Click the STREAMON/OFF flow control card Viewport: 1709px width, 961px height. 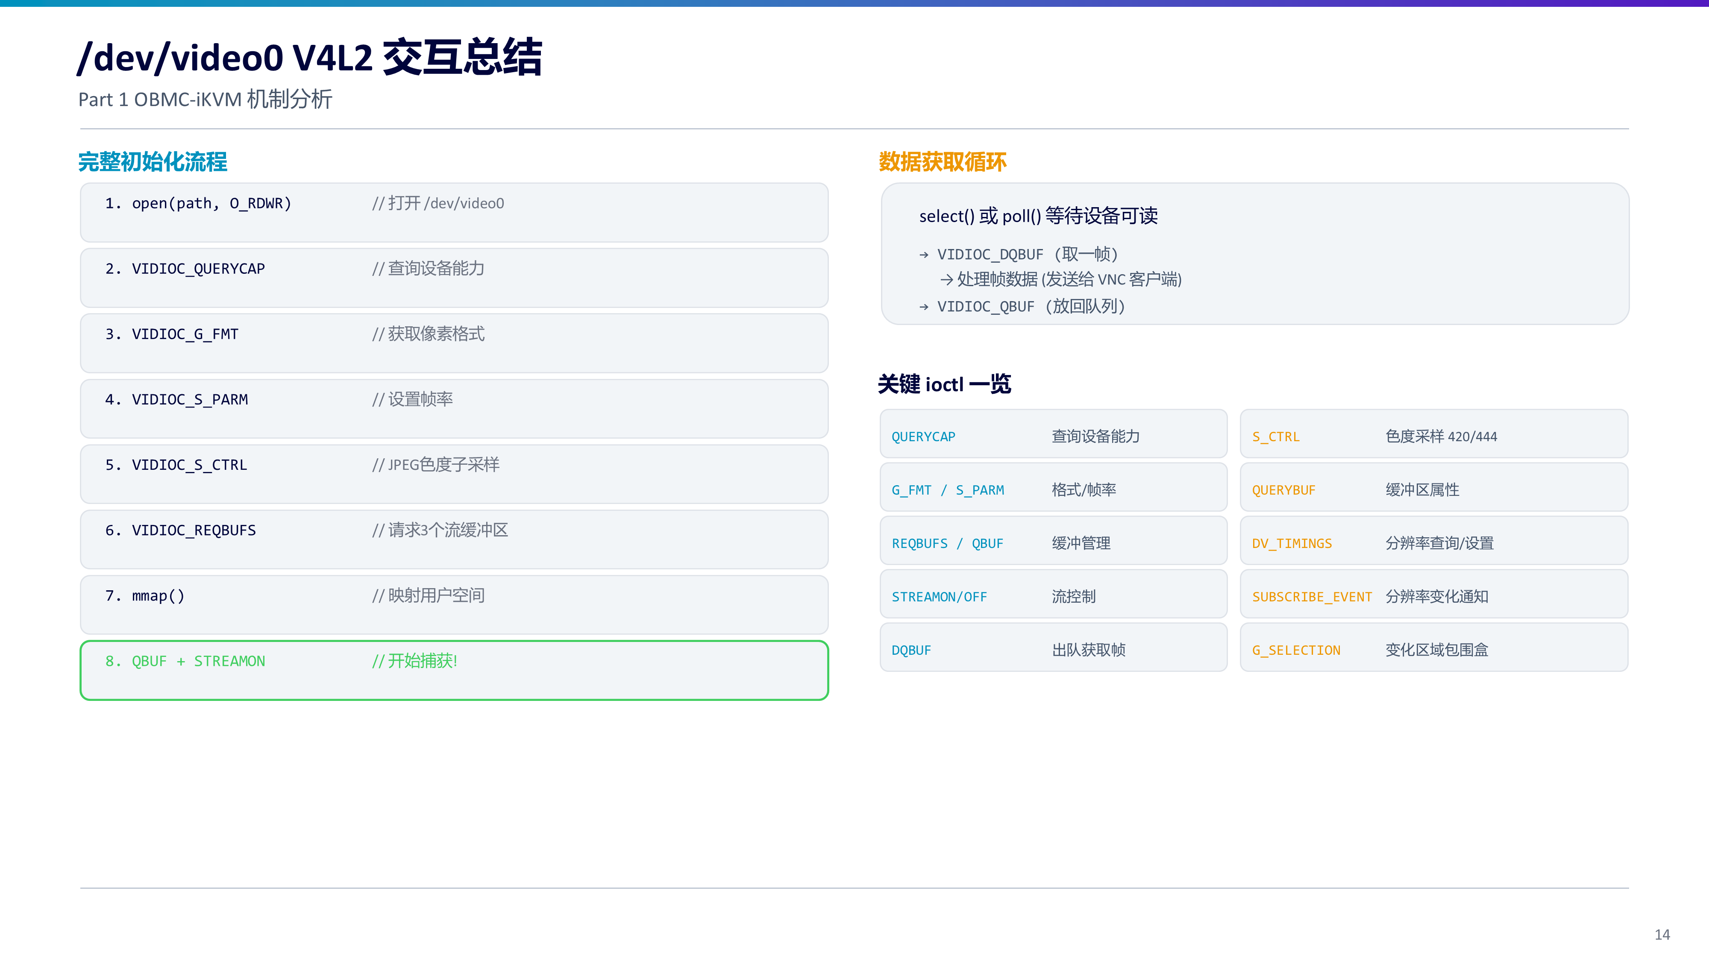click(1054, 594)
